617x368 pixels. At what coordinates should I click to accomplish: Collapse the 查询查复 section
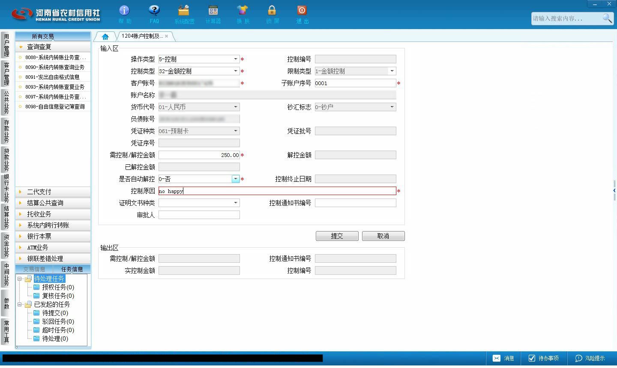53,47
